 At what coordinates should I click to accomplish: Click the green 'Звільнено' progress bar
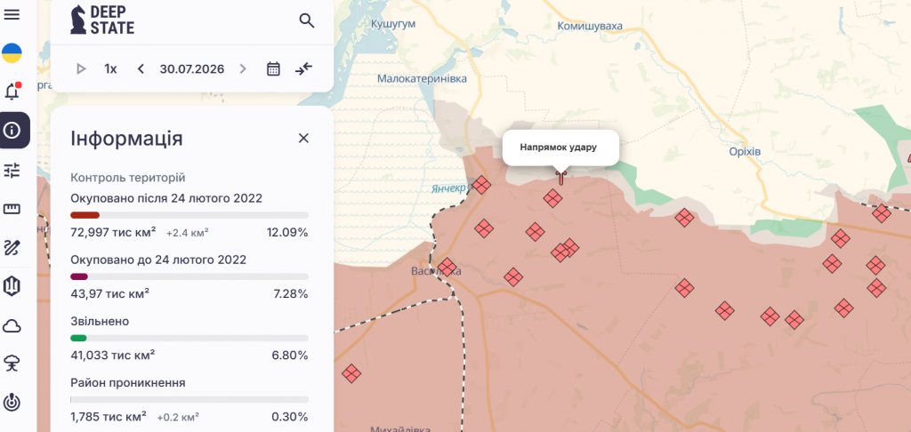pyautogui.click(x=189, y=338)
